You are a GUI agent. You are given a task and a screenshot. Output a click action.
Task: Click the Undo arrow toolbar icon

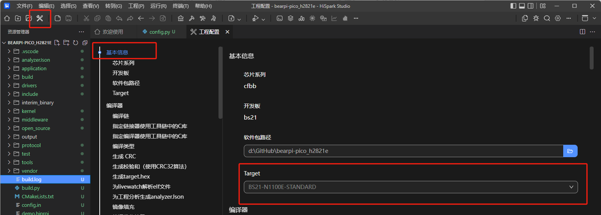click(x=119, y=18)
